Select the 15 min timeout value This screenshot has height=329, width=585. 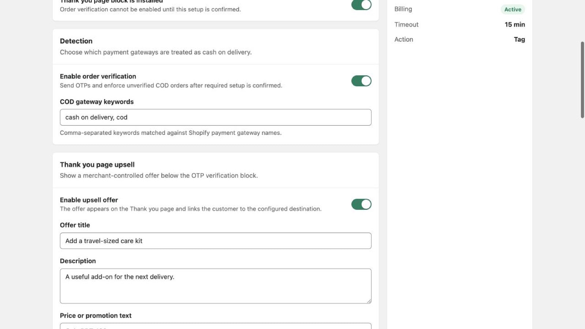click(515, 24)
